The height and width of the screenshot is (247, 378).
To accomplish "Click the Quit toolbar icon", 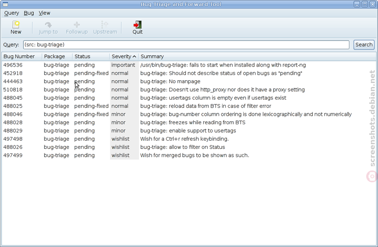I will 137,27.
